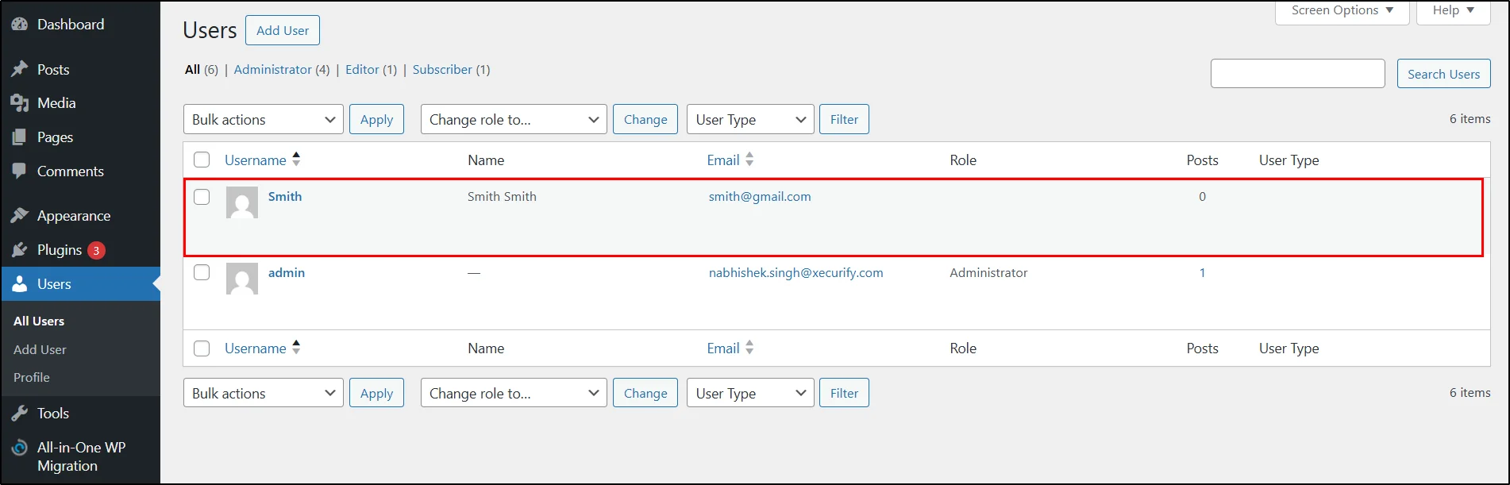Screen dimensions: 1510x485
Task: Click admin's post count link 1
Action: tap(1202, 273)
